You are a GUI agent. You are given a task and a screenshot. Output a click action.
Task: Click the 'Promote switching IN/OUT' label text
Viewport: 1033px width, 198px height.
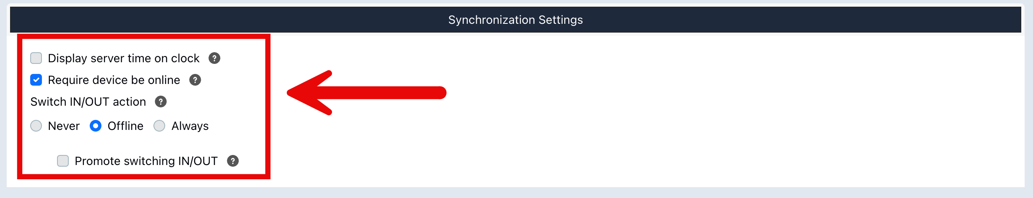[146, 161]
